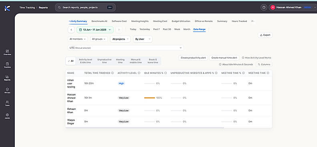Image resolution: width=317 pixels, height=147 pixels.
Task: Open date range picker 13 Jun - 17 Jun
Action: pos(95,30)
